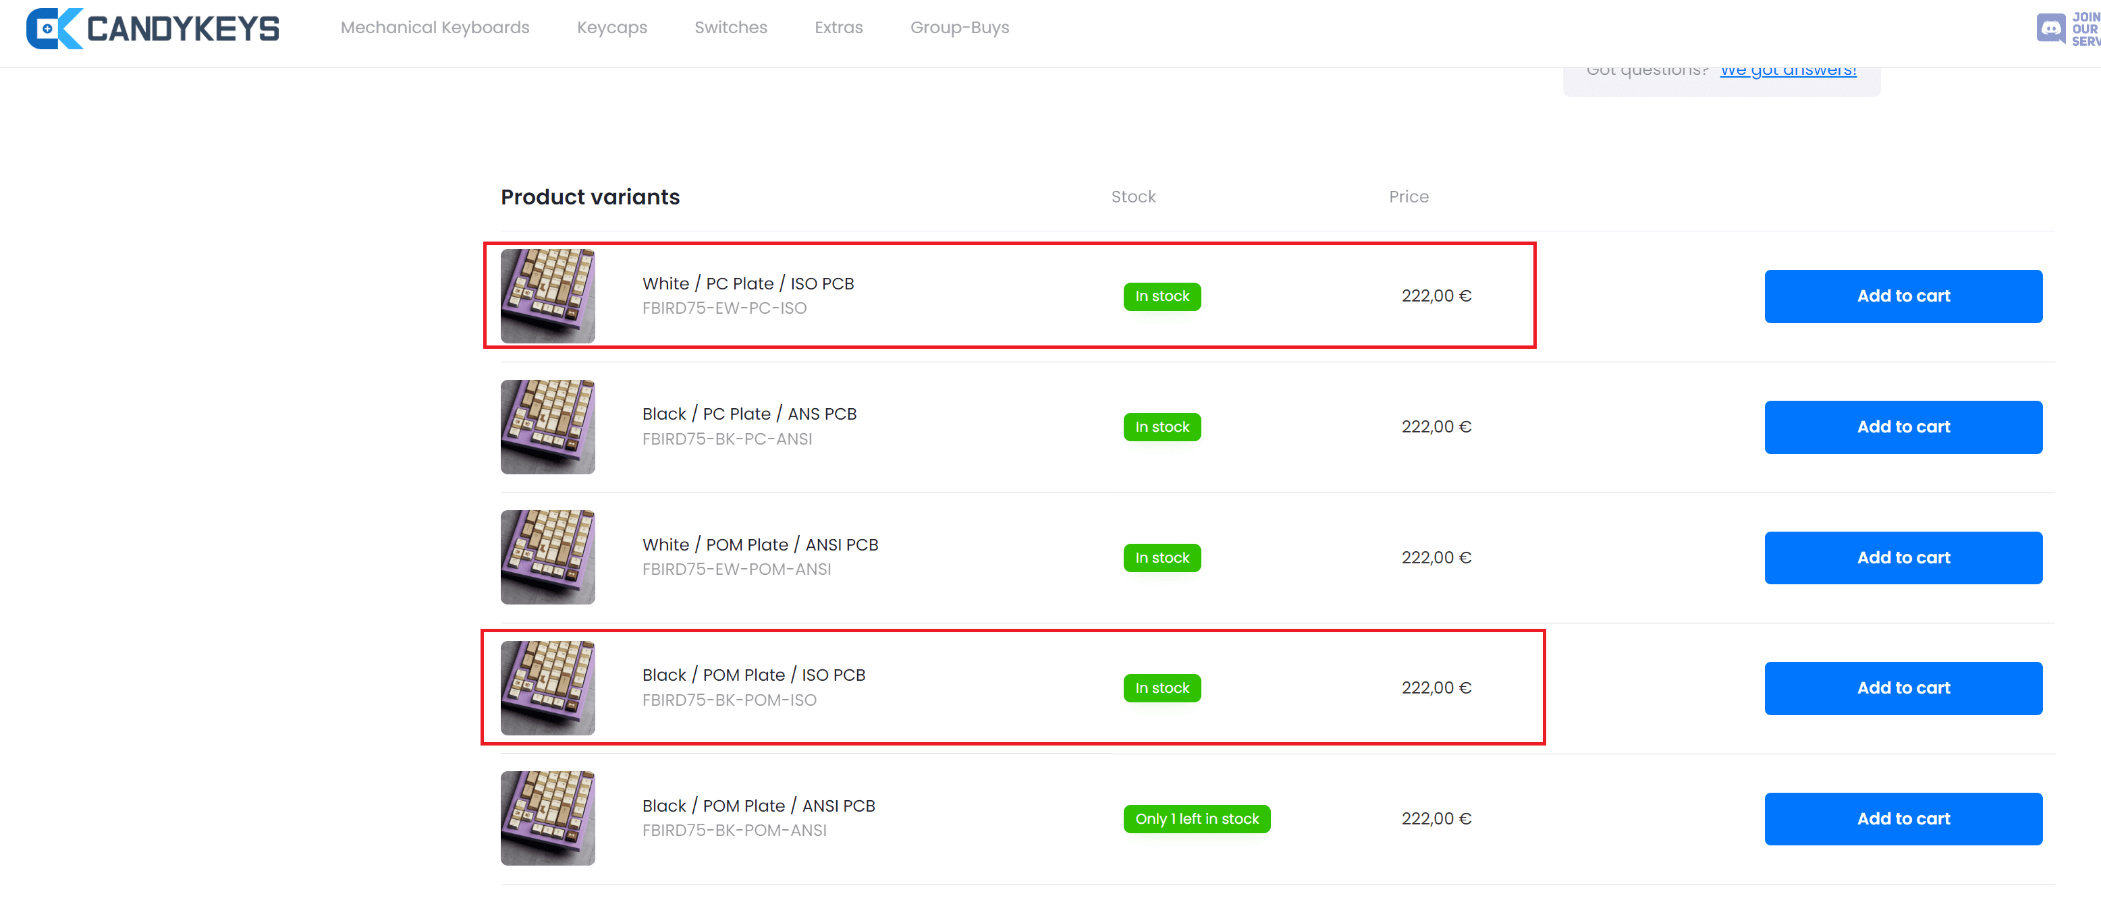Open the Discord server icon
2101x898 pixels.
(x=2067, y=28)
